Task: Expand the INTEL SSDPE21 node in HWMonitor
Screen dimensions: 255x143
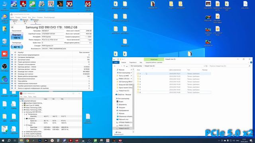Action: [x=23, y=134]
